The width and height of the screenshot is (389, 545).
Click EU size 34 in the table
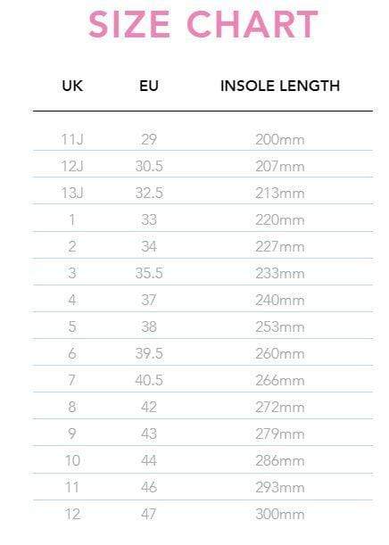pyautogui.click(x=149, y=246)
